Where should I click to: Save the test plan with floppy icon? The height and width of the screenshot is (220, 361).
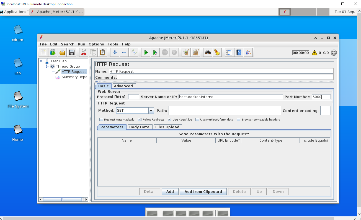[x=72, y=52]
